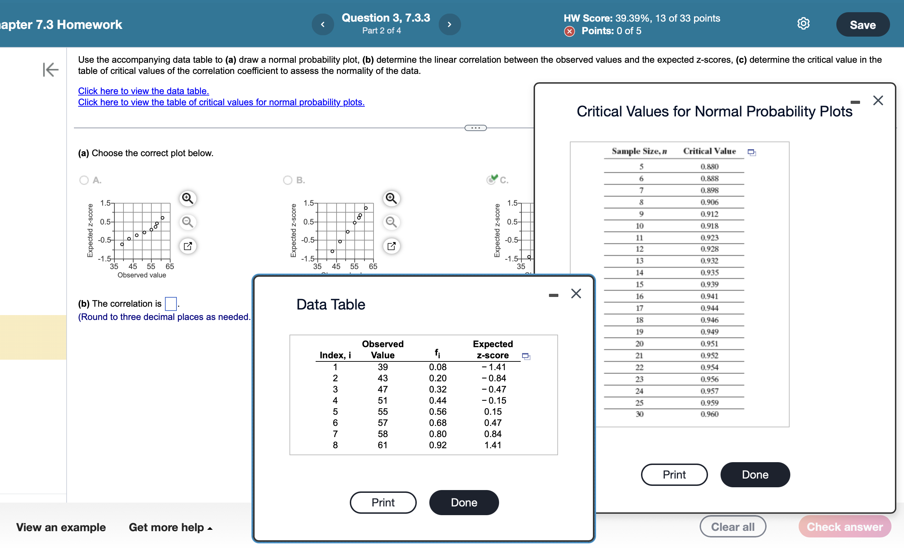Select answer choice B radio button
The height and width of the screenshot is (550, 904).
coord(288,180)
